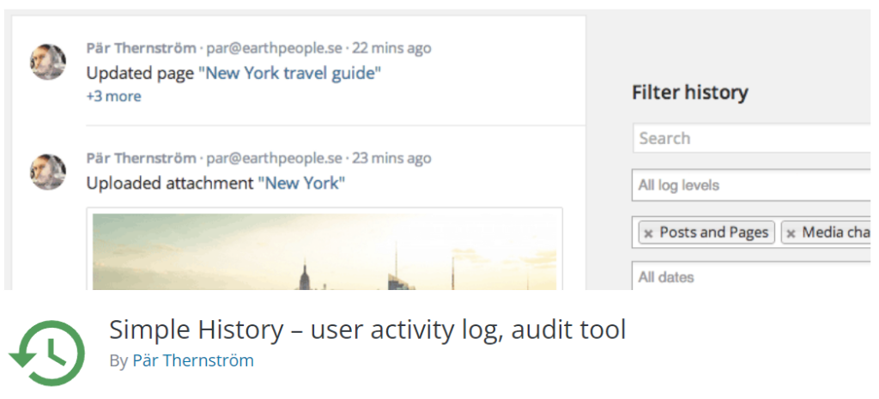Click the green Simple History clock icon
This screenshot has height=399, width=879.
tap(47, 353)
